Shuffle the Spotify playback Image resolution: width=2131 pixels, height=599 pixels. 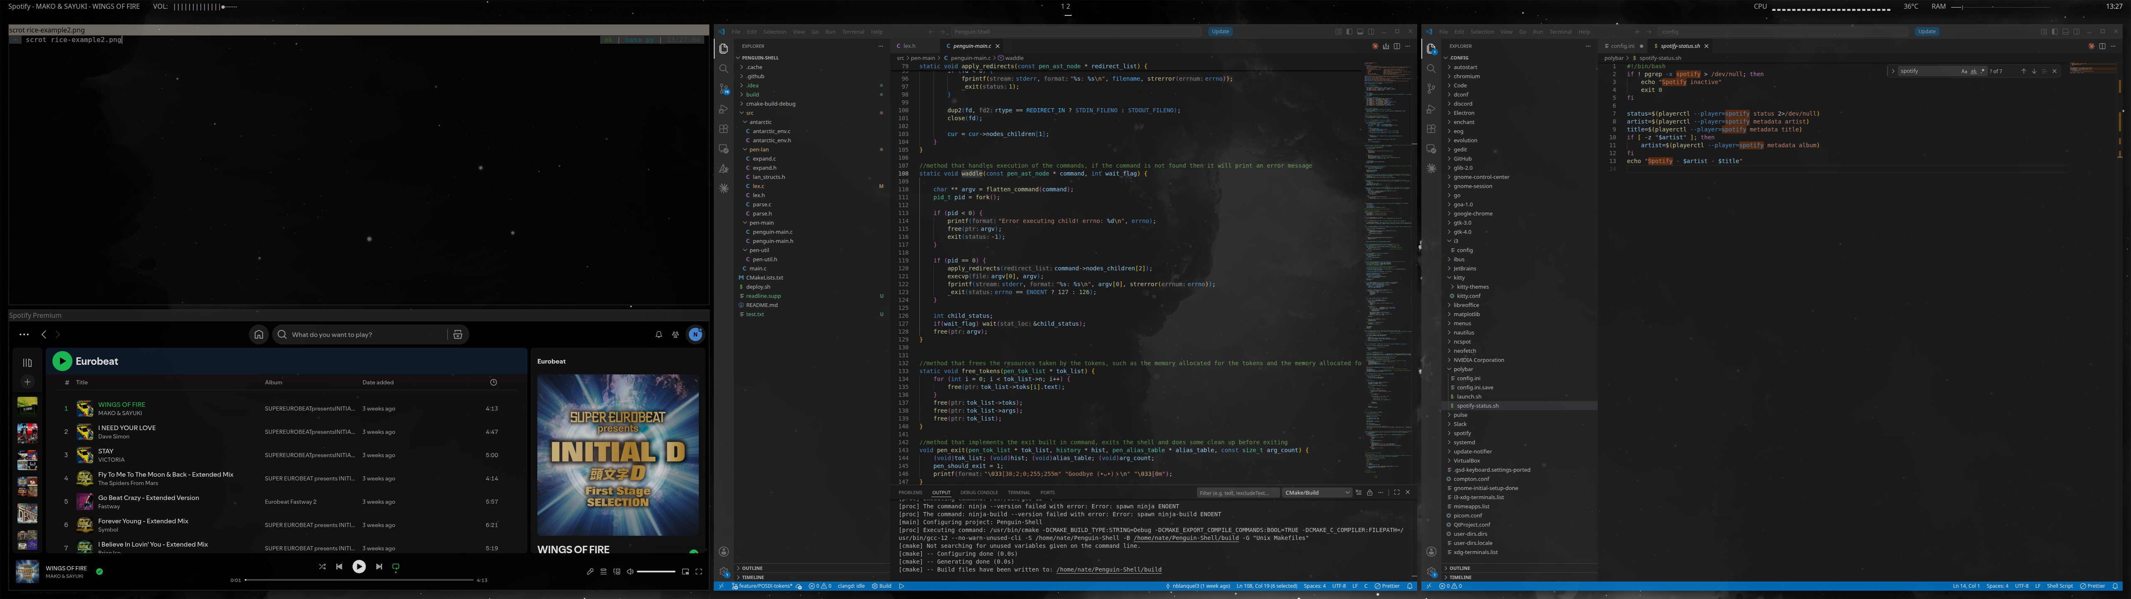[x=322, y=567]
